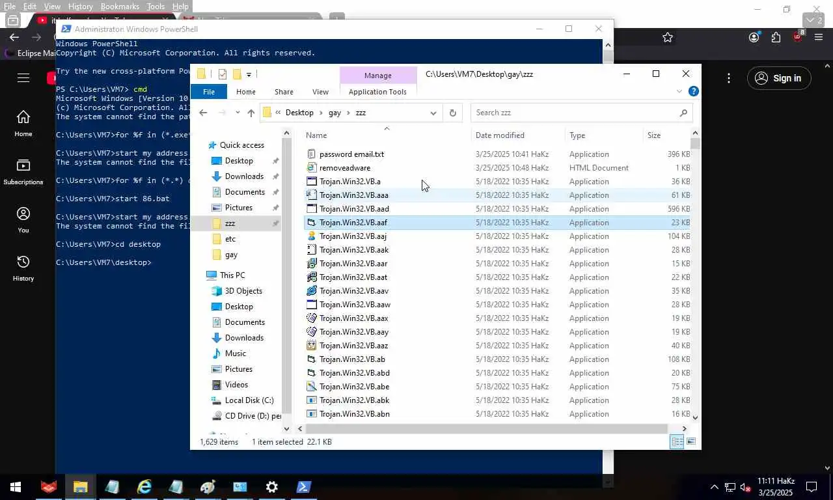The width and height of the screenshot is (833, 500).
Task: Click New folder icon in quick access toolbar
Action: click(x=237, y=74)
